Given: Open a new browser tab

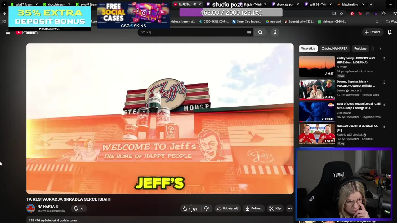Looking at the screenshot, I should coord(371,4).
